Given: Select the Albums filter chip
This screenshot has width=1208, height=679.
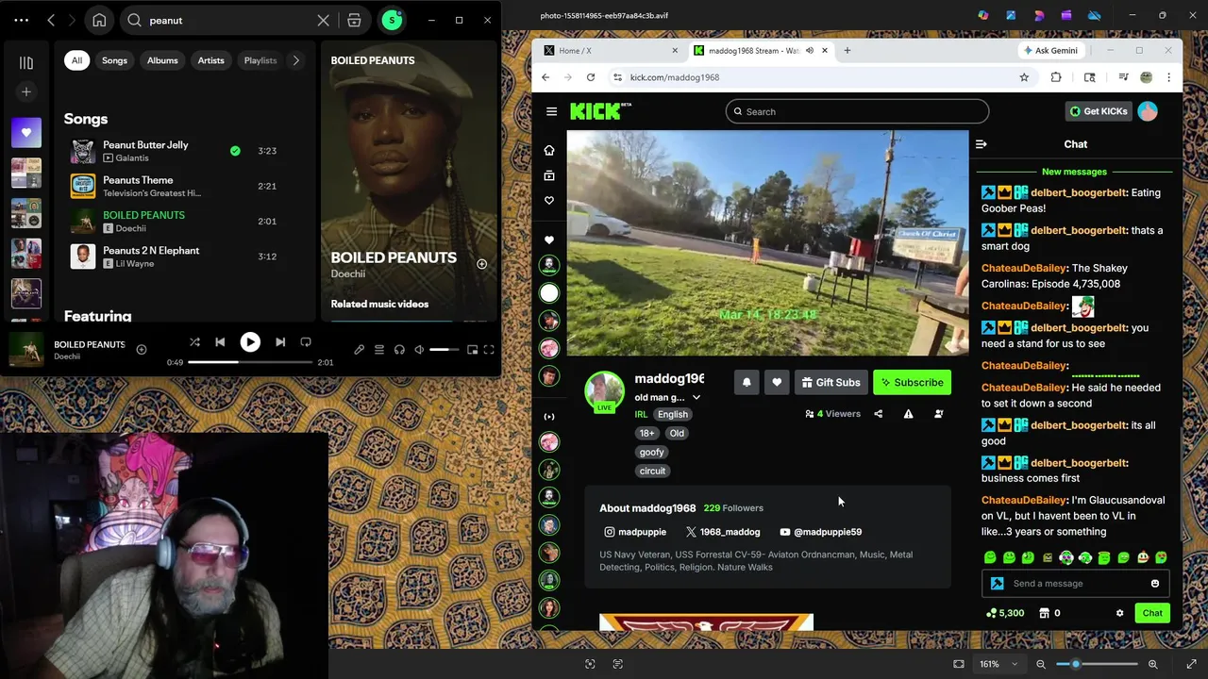Looking at the screenshot, I should (162, 60).
